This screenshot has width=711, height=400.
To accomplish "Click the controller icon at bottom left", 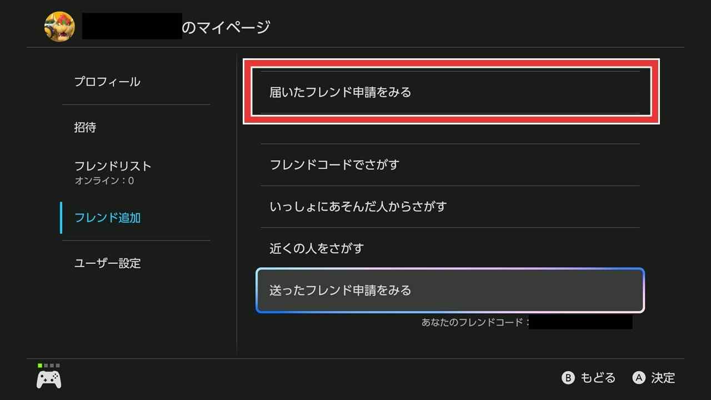I will pos(49,379).
